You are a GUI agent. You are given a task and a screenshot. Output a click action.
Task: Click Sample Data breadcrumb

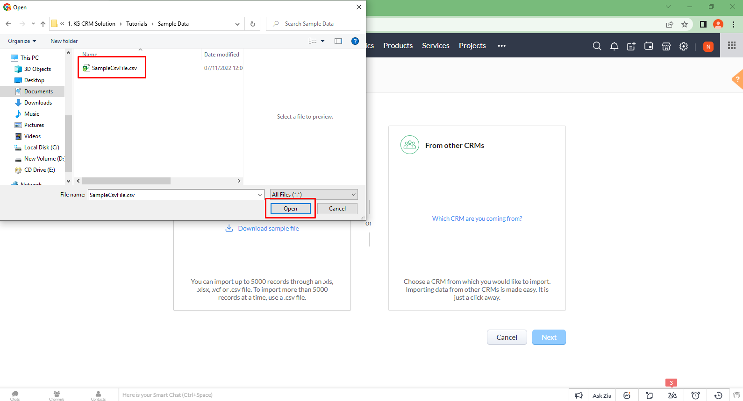(173, 24)
